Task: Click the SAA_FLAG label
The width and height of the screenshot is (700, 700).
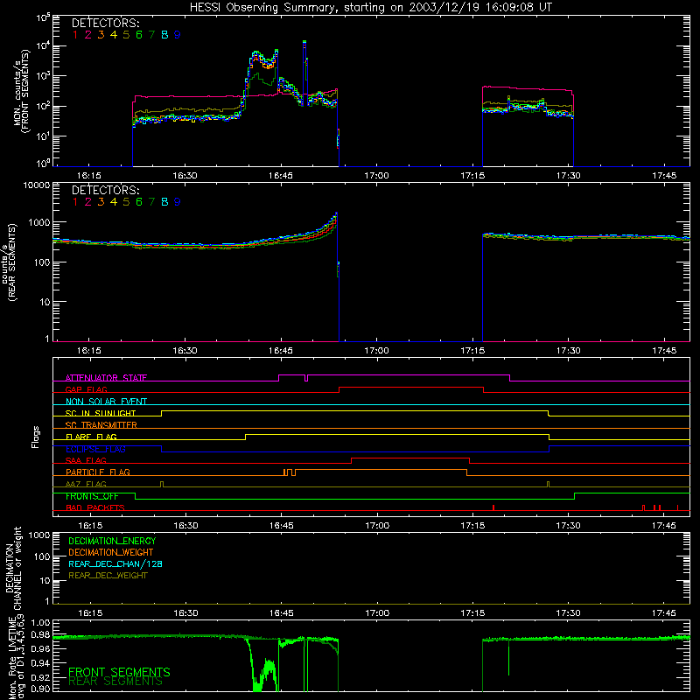Action: [x=86, y=461]
